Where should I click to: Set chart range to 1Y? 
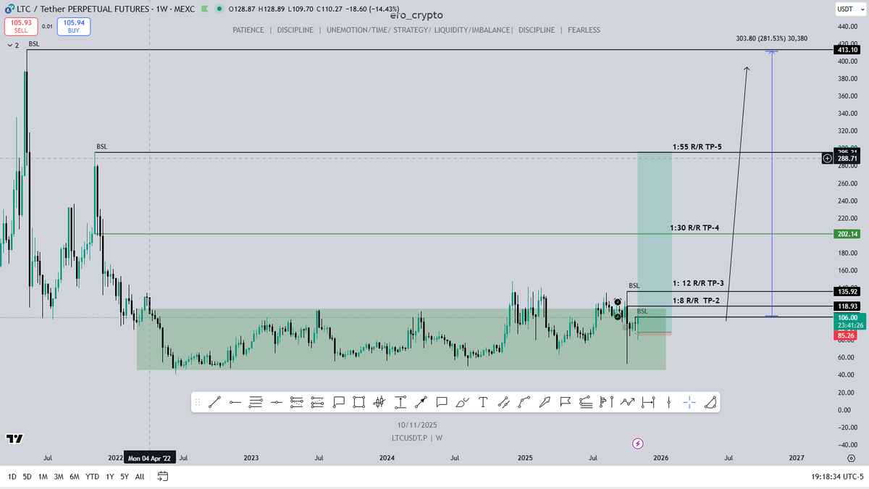tap(109, 477)
